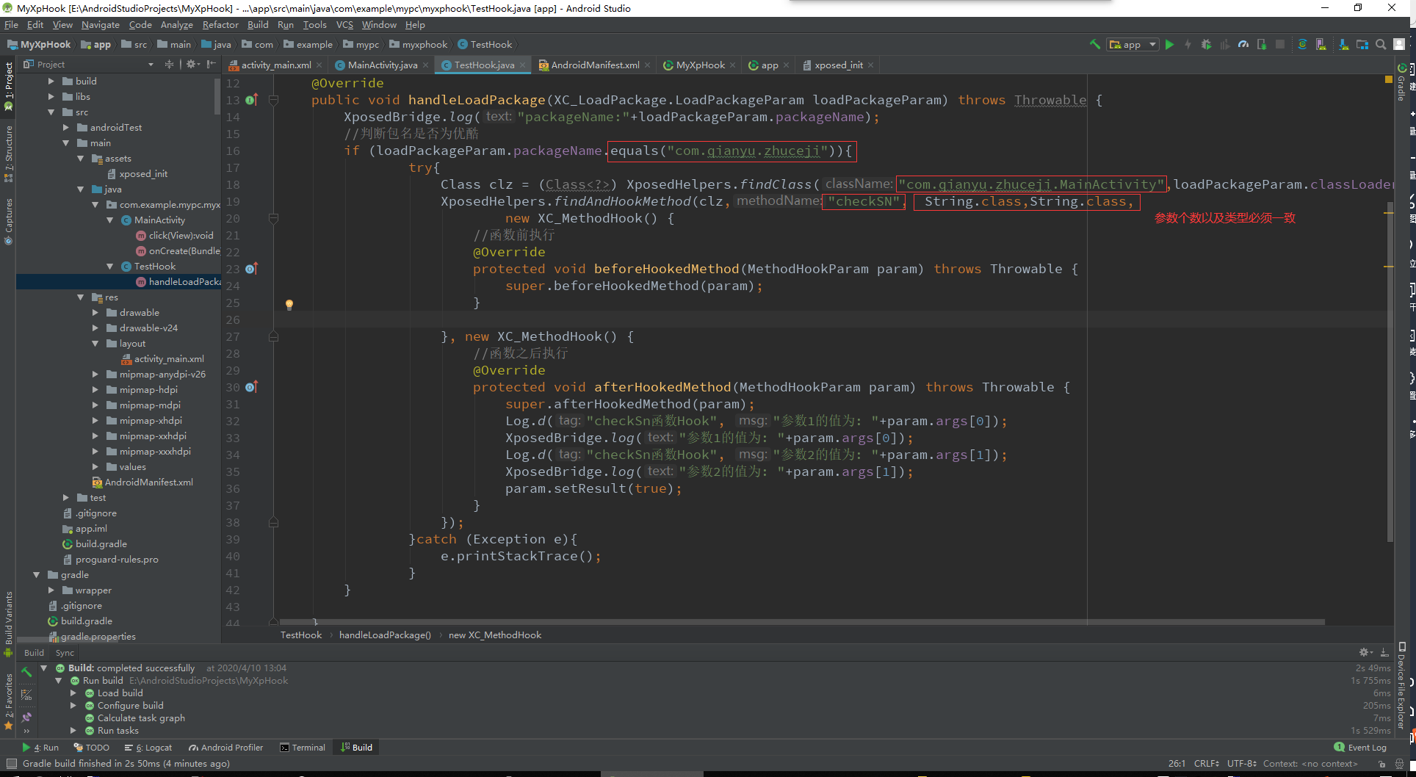Click the Make Project hammer icon

click(x=1094, y=45)
